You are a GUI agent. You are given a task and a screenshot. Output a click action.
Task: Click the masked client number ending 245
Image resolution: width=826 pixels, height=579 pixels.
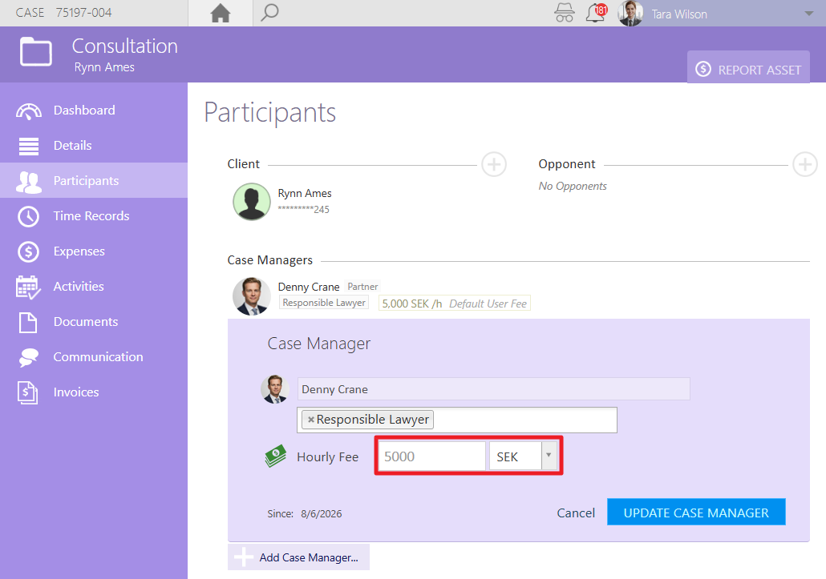(x=303, y=209)
